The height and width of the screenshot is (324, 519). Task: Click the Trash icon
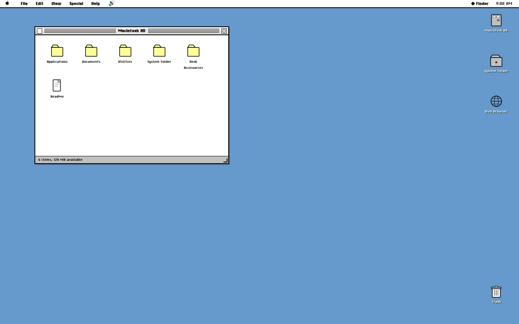pos(496,292)
